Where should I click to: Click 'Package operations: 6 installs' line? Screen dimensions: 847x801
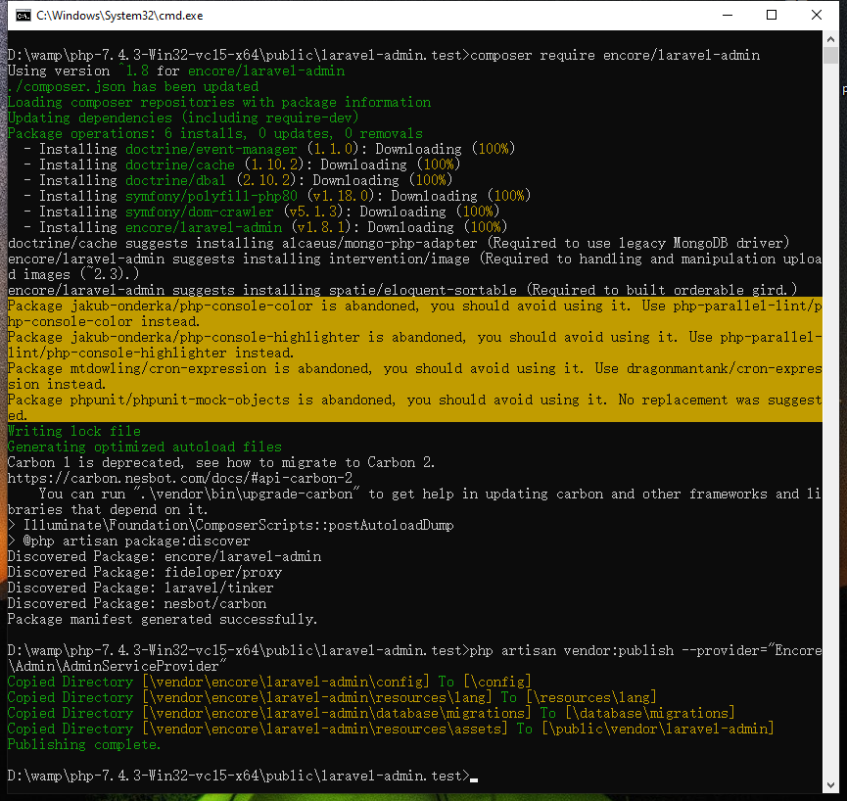[215, 133]
